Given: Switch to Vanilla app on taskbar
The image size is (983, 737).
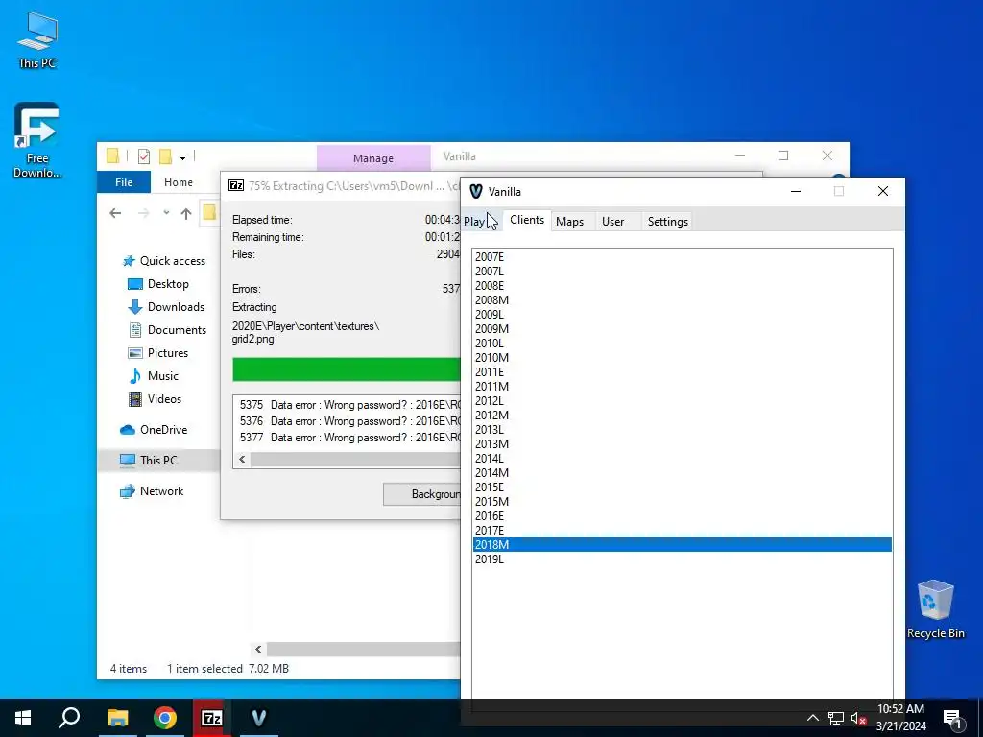Looking at the screenshot, I should (259, 718).
